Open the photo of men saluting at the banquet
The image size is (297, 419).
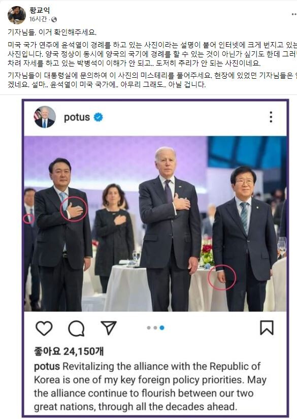[155, 223]
